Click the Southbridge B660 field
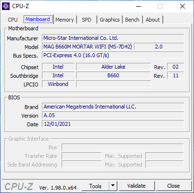194x193 pixels. (x=113, y=75)
